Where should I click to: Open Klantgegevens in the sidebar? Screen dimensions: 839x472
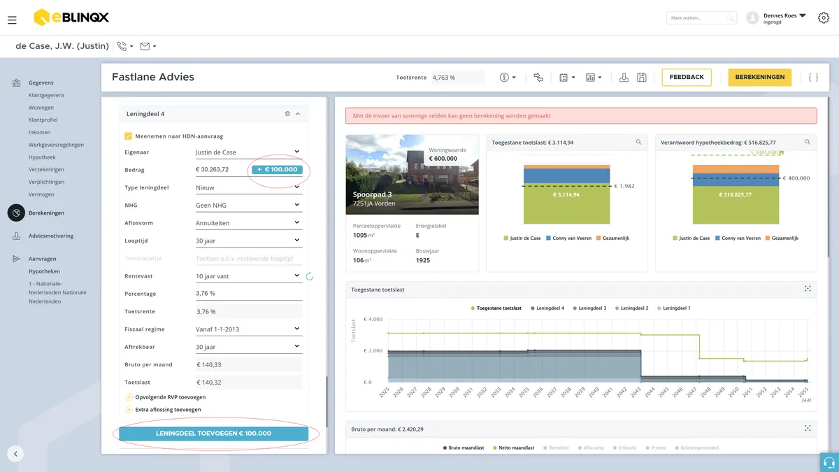46,95
